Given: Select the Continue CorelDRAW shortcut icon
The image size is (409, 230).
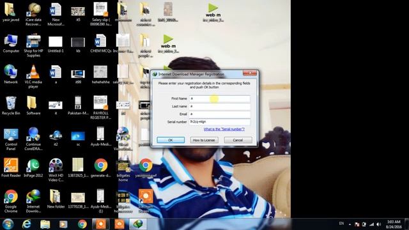Looking at the screenshot, I should (x=33, y=139).
